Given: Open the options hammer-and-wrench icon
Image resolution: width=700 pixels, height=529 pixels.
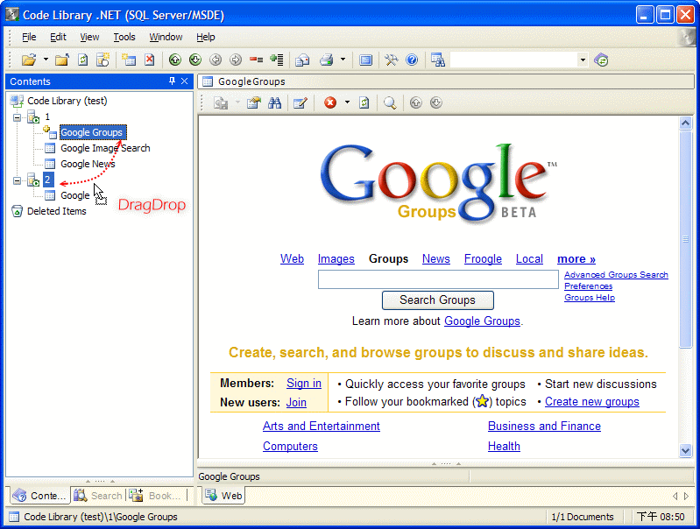Looking at the screenshot, I should pyautogui.click(x=392, y=60).
